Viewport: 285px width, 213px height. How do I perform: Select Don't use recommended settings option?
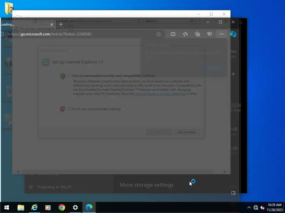[x=69, y=109]
